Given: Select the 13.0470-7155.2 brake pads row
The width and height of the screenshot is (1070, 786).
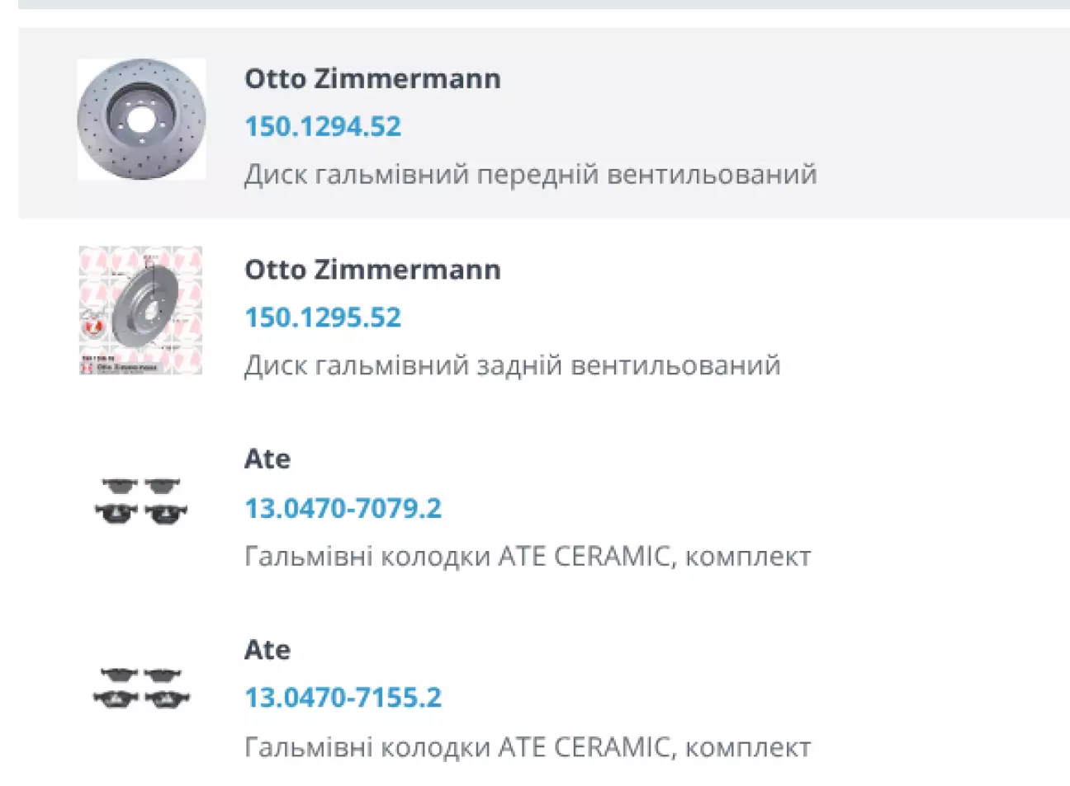Looking at the screenshot, I should [x=544, y=693].
